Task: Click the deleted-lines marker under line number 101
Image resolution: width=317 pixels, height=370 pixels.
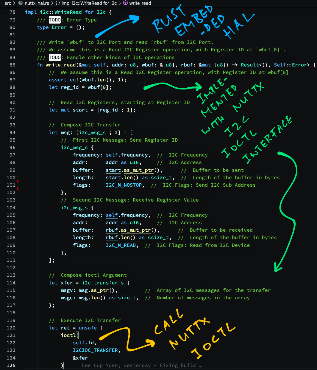Action: [18, 189]
